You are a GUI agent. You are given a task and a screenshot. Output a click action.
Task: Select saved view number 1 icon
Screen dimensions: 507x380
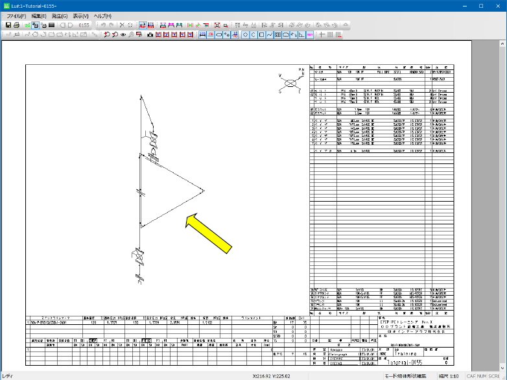click(158, 34)
